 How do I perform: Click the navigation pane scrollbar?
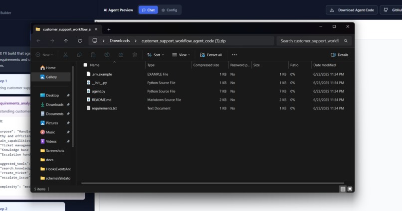tap(73, 106)
